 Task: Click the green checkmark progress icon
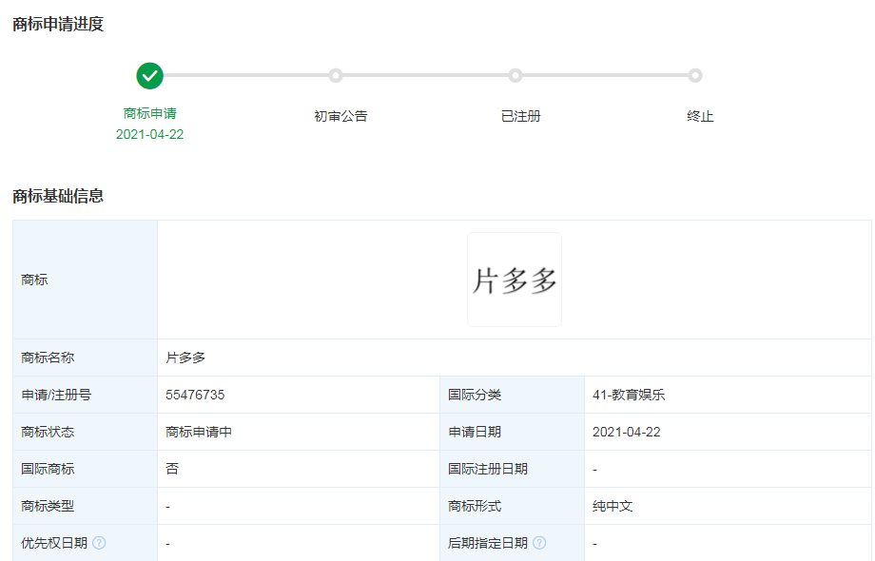149,76
